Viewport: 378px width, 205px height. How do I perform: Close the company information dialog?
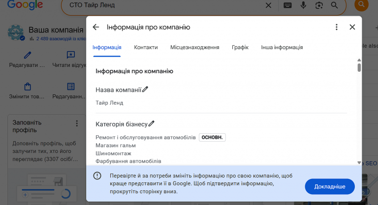pyautogui.click(x=352, y=27)
